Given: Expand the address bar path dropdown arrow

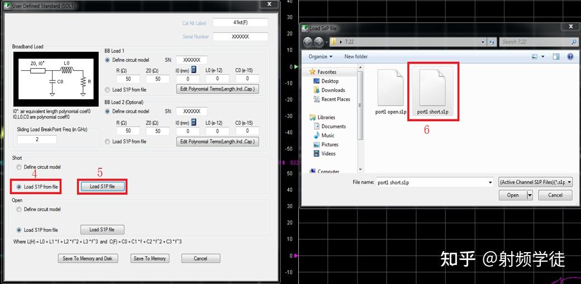Looking at the screenshot, I should [x=483, y=42].
